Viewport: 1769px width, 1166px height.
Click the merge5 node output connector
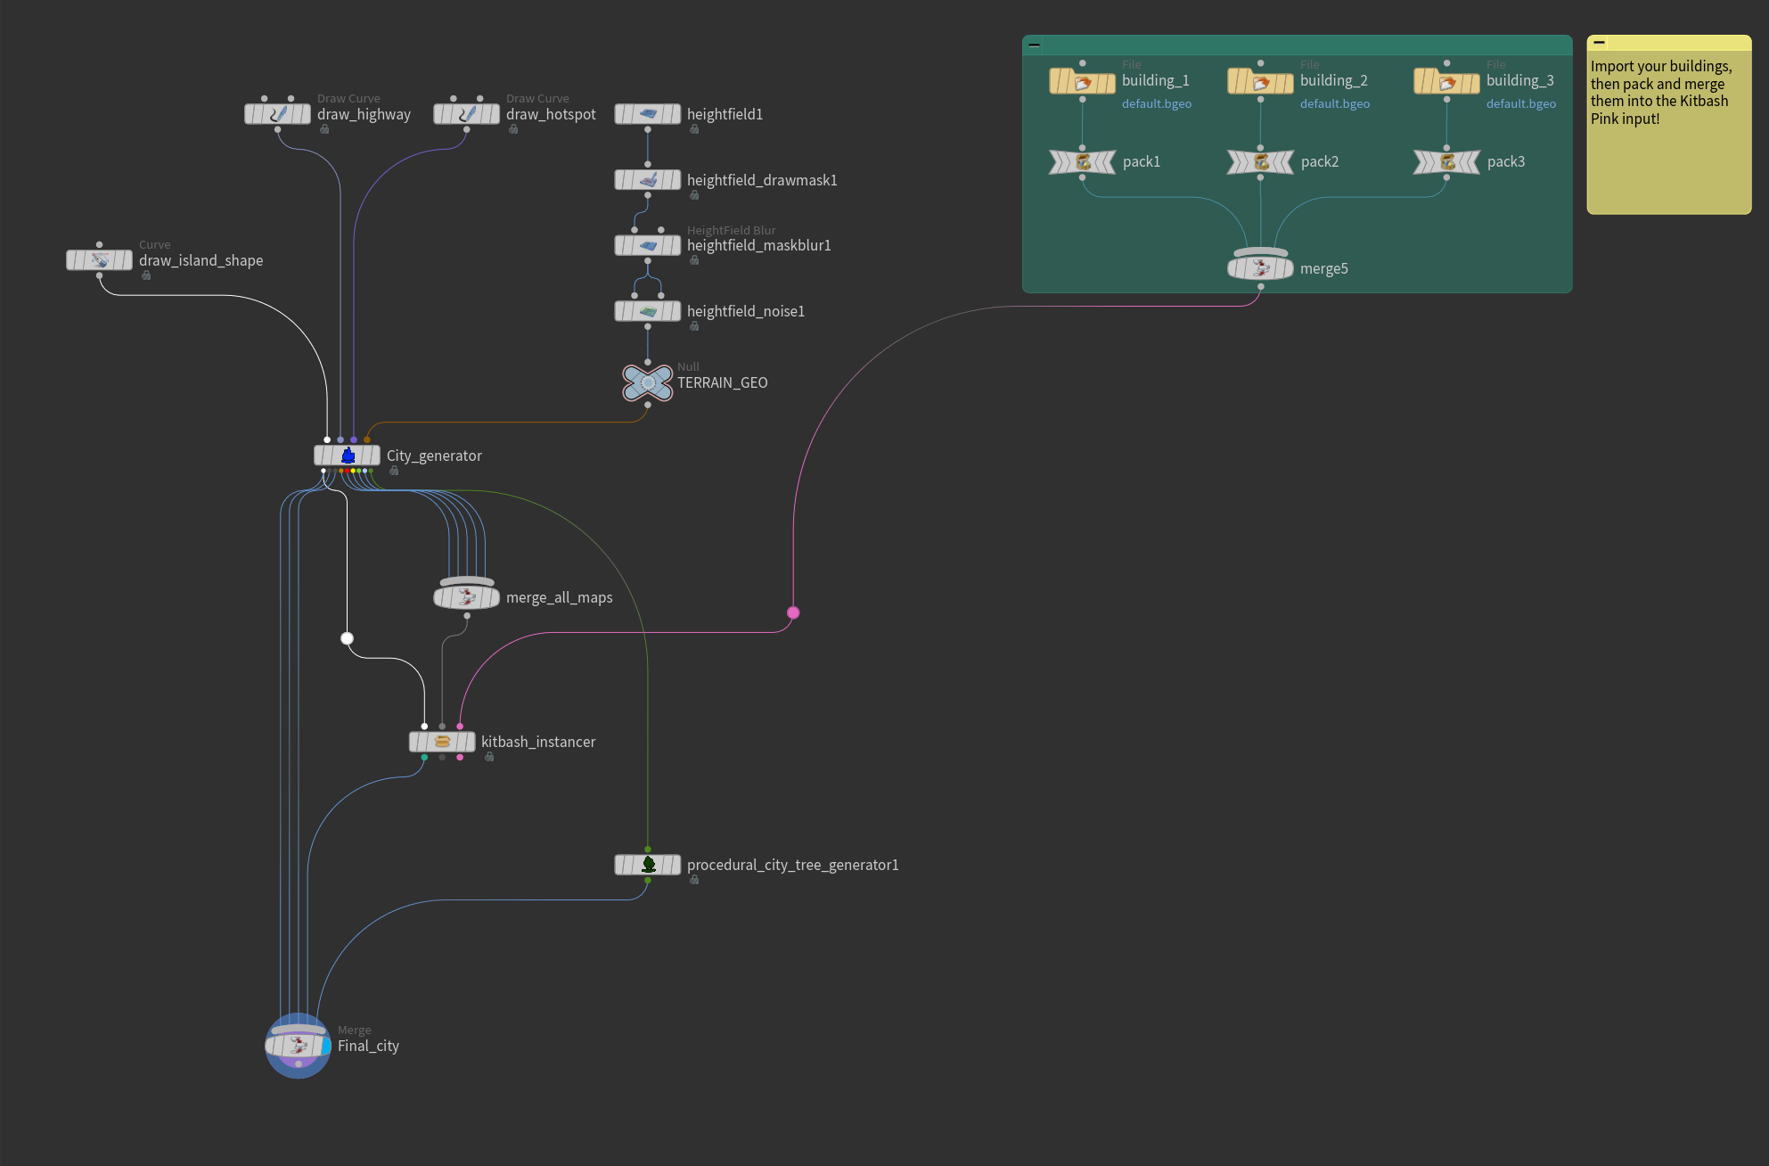[1260, 286]
